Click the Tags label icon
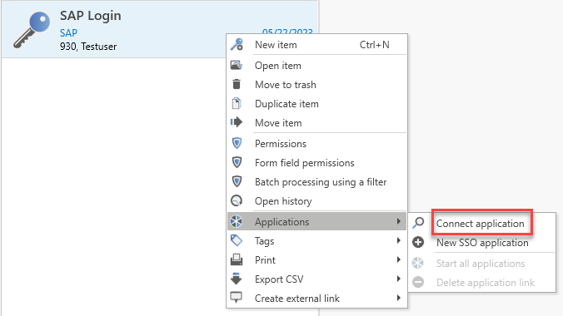The width and height of the screenshot is (563, 316). [237, 240]
